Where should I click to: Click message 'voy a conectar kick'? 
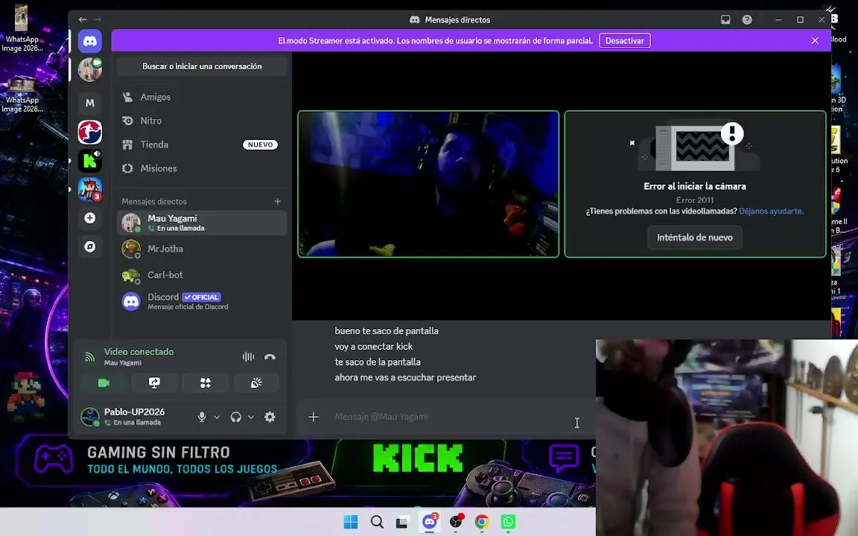tap(374, 347)
